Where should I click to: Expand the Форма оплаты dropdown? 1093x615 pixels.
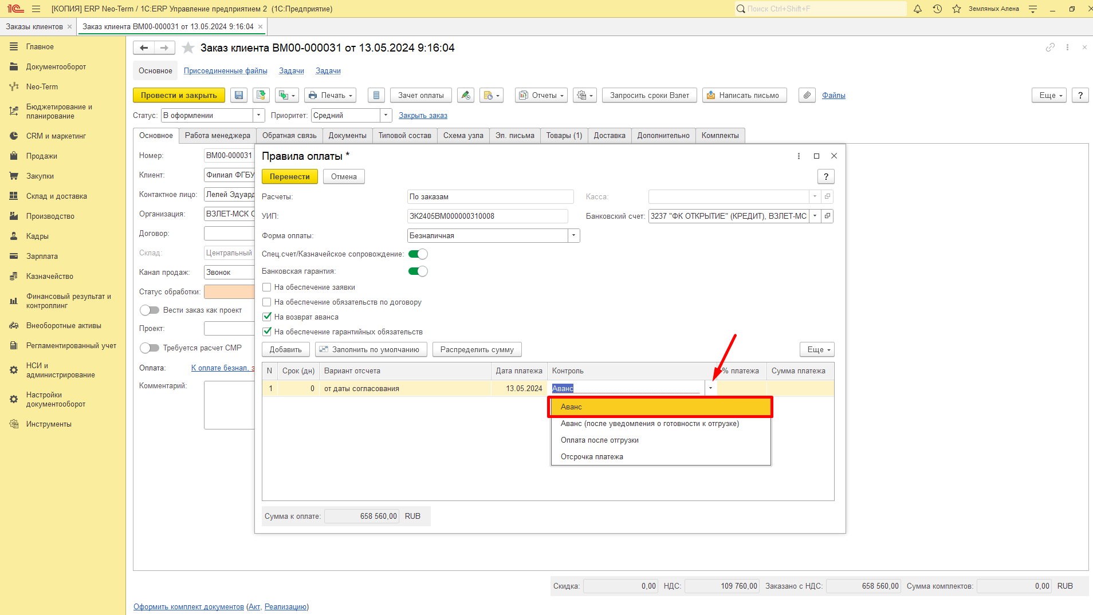click(573, 235)
